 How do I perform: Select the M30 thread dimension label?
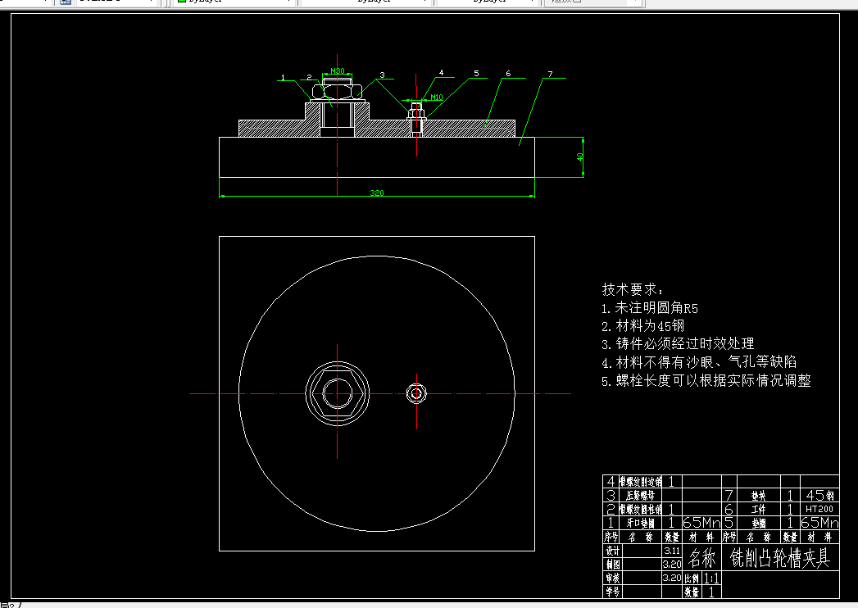point(338,70)
